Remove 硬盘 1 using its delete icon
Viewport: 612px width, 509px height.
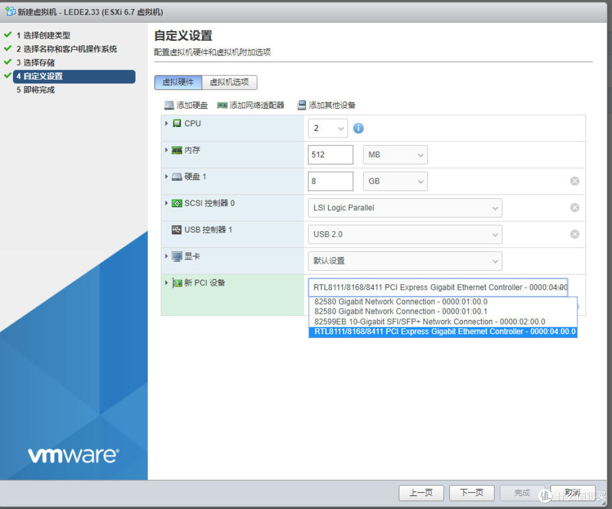(574, 181)
